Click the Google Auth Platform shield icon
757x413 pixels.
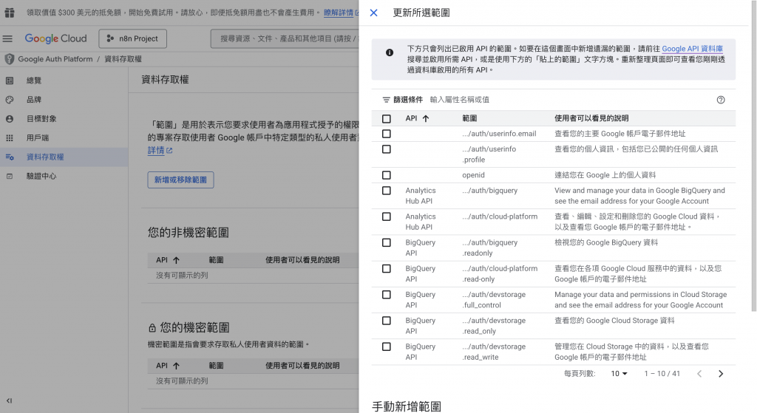tap(9, 59)
